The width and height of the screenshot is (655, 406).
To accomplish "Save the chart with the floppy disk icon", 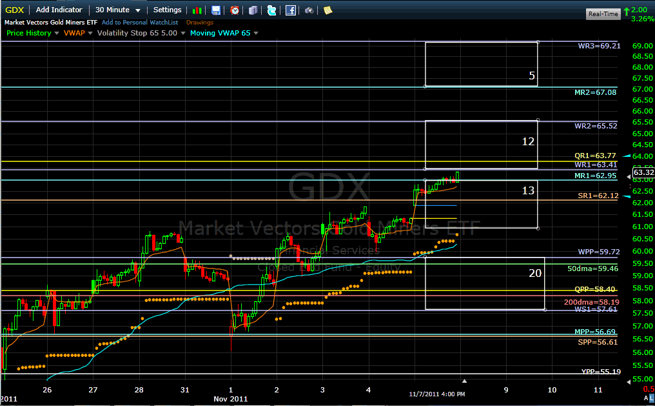I will pyautogui.click(x=216, y=10).
